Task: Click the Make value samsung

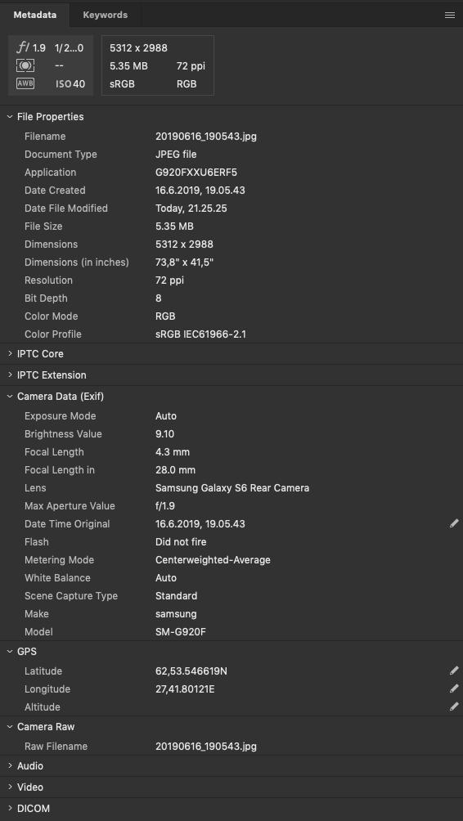Action: coord(176,613)
